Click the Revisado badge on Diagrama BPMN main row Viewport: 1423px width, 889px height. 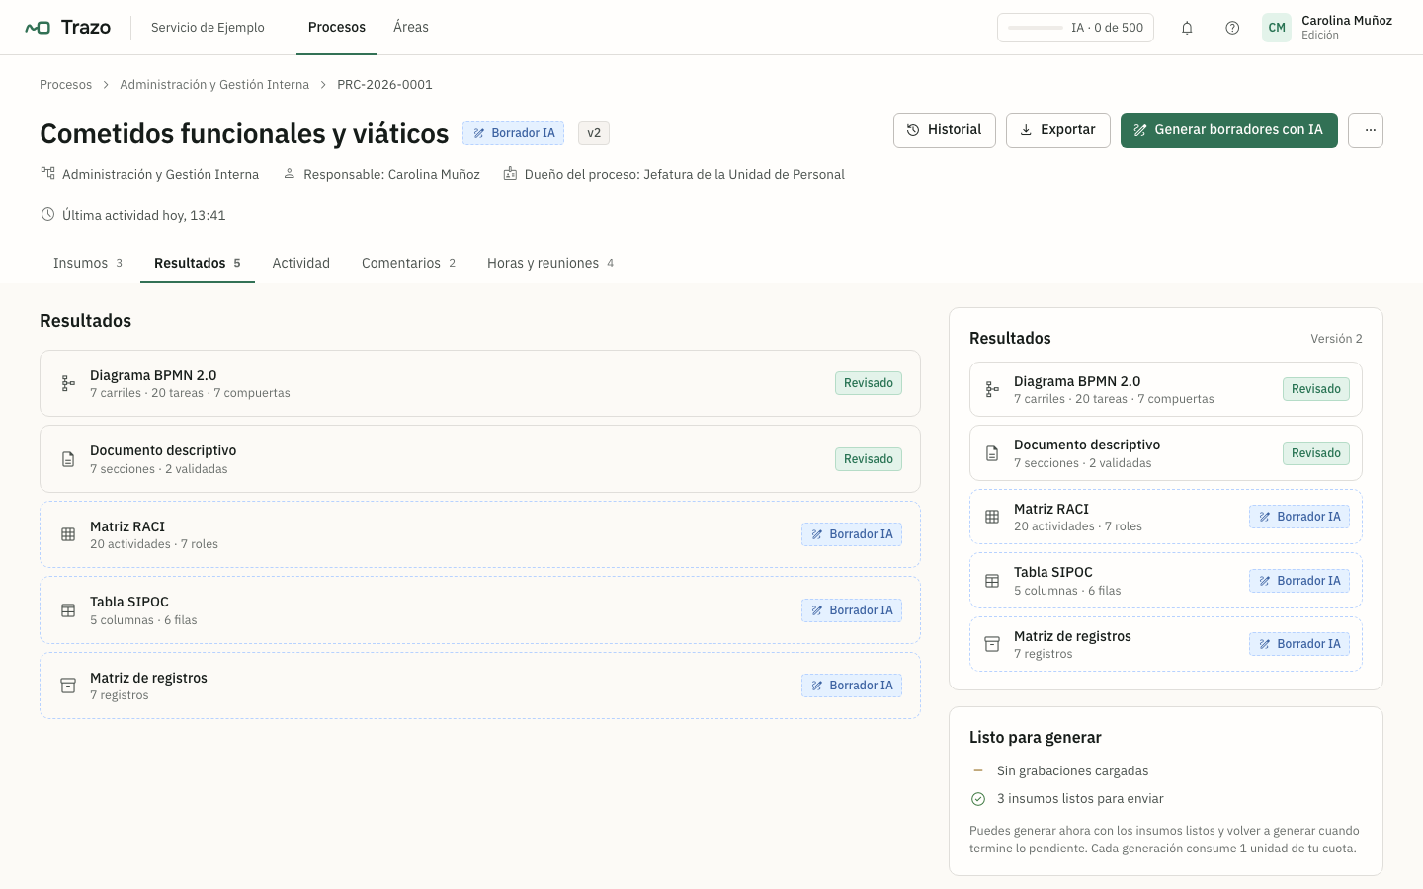[869, 383]
